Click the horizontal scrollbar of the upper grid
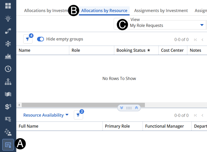This screenshot has width=207, height=152. (83, 105)
